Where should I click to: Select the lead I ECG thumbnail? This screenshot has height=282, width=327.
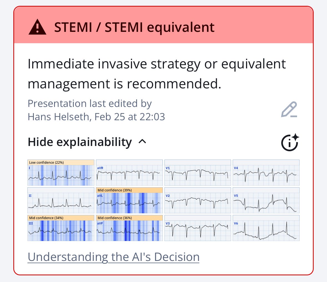[x=61, y=173]
